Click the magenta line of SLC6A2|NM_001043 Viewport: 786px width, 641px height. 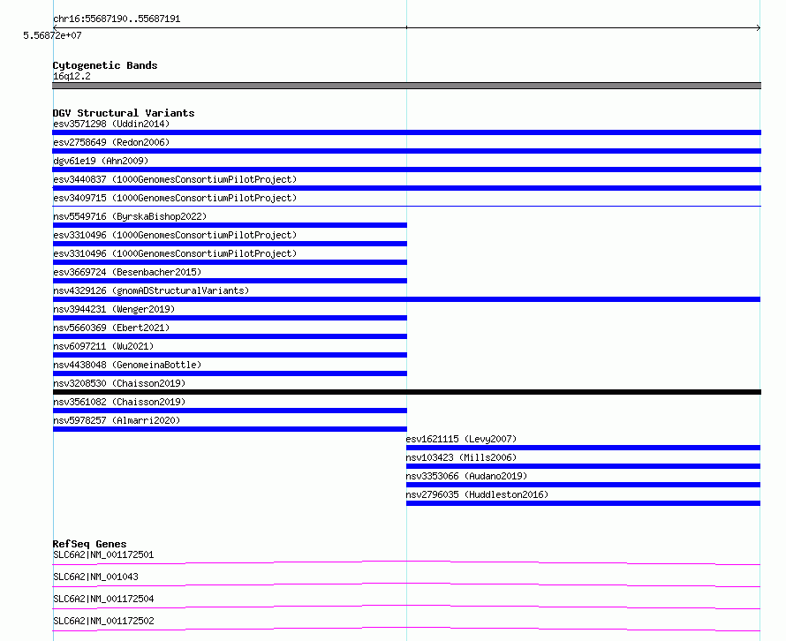[x=406, y=584]
